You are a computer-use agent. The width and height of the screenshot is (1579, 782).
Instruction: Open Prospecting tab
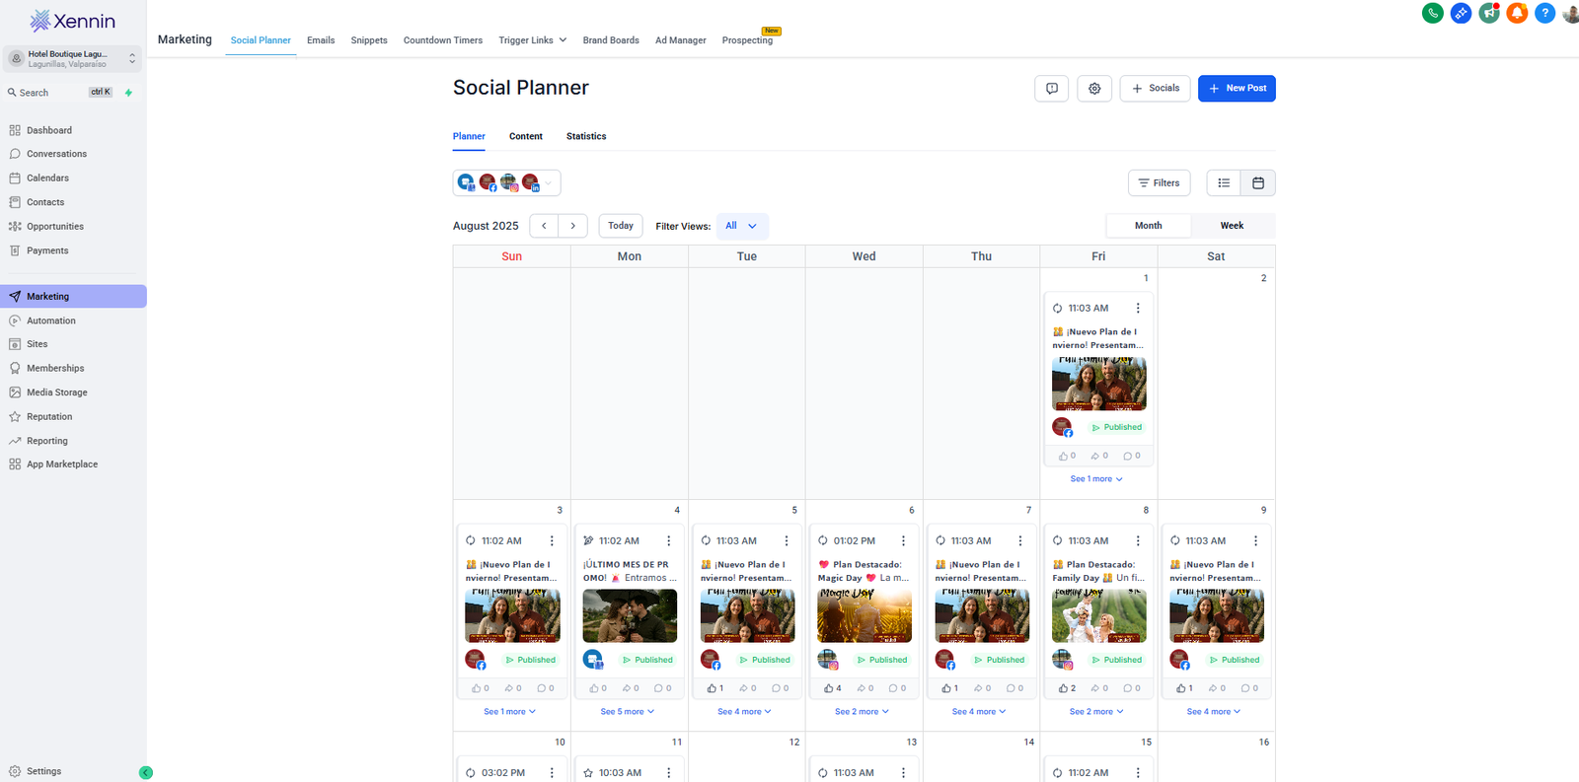coord(747,40)
